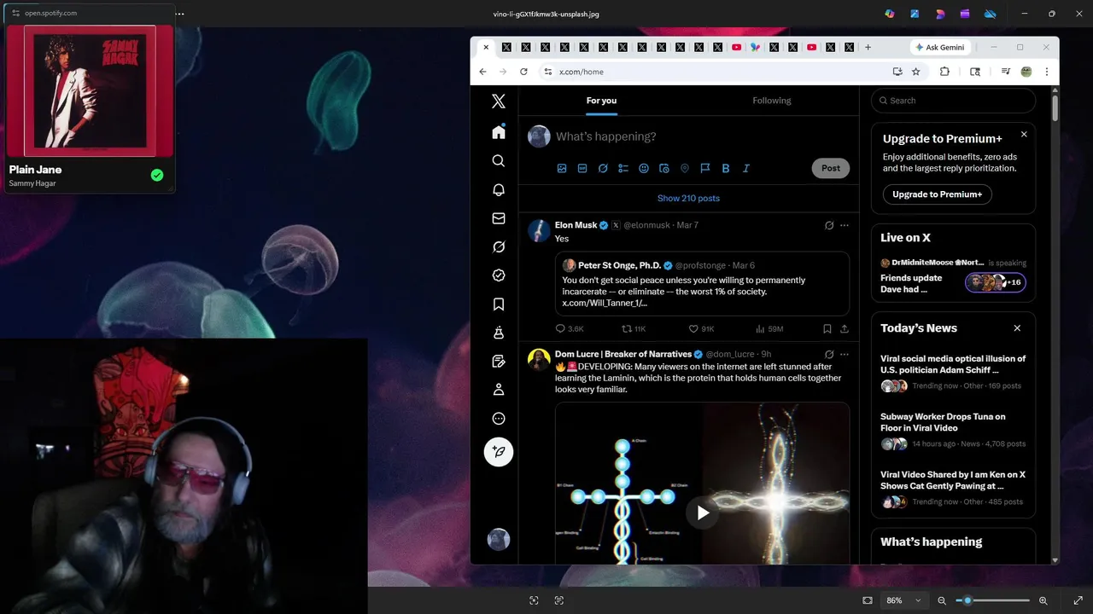Open Messages envelope in the X sidebar
Image resolution: width=1093 pixels, height=614 pixels.
point(499,218)
